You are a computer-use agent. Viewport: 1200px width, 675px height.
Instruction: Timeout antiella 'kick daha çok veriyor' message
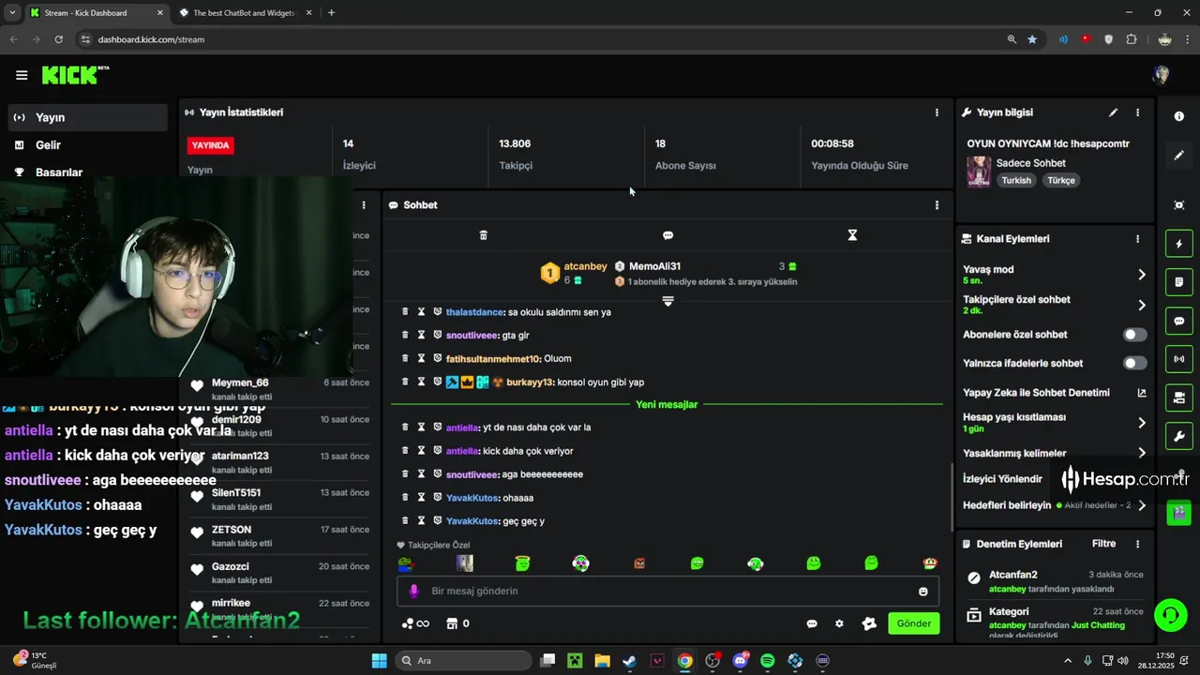click(422, 451)
